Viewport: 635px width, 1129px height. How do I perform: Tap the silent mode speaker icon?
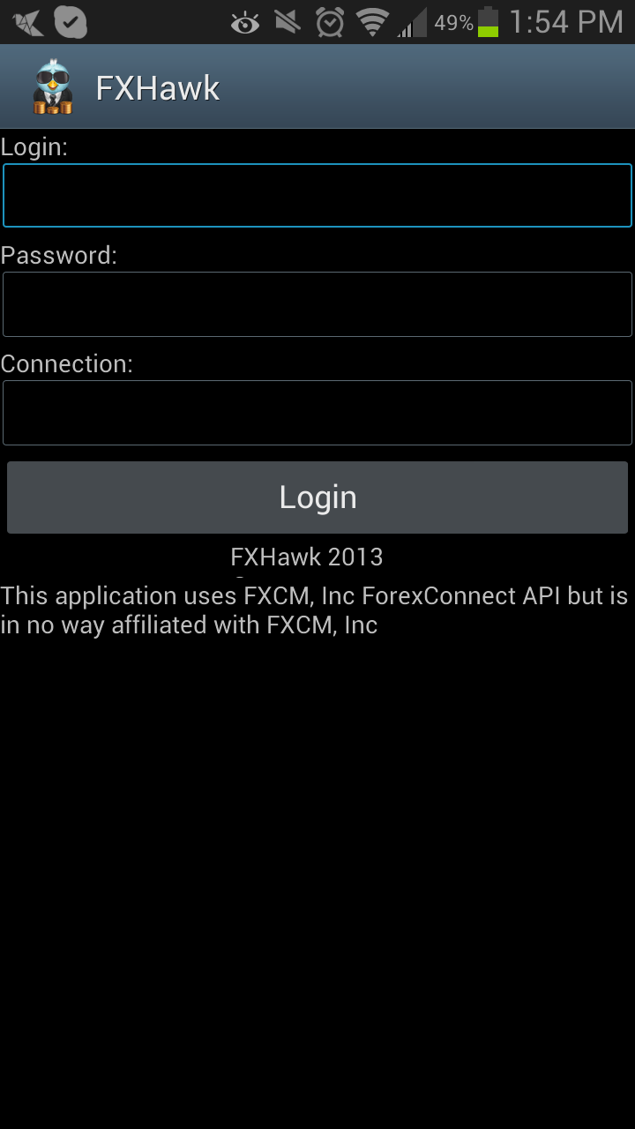(288, 22)
